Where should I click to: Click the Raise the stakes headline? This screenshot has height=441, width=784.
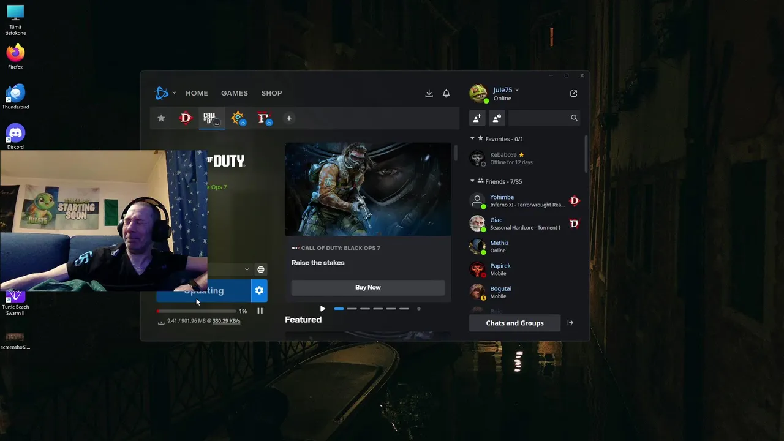click(318, 263)
